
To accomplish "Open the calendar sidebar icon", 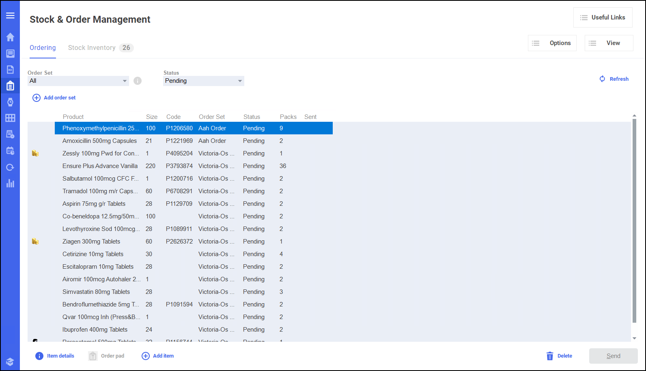I will tap(10, 151).
